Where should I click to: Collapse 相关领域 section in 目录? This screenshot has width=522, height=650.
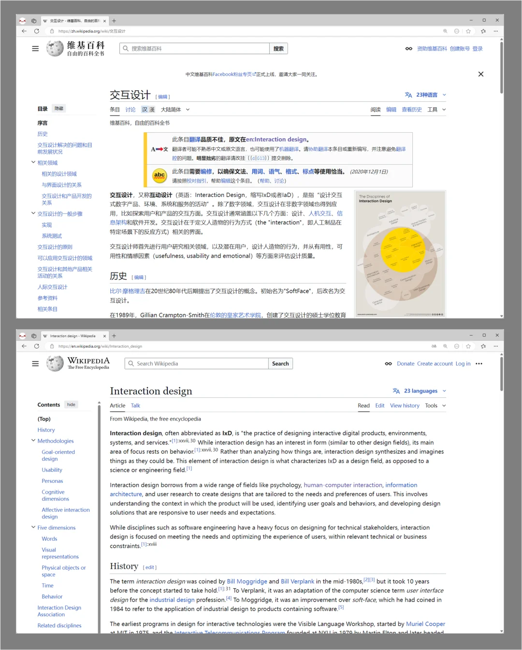(x=33, y=163)
